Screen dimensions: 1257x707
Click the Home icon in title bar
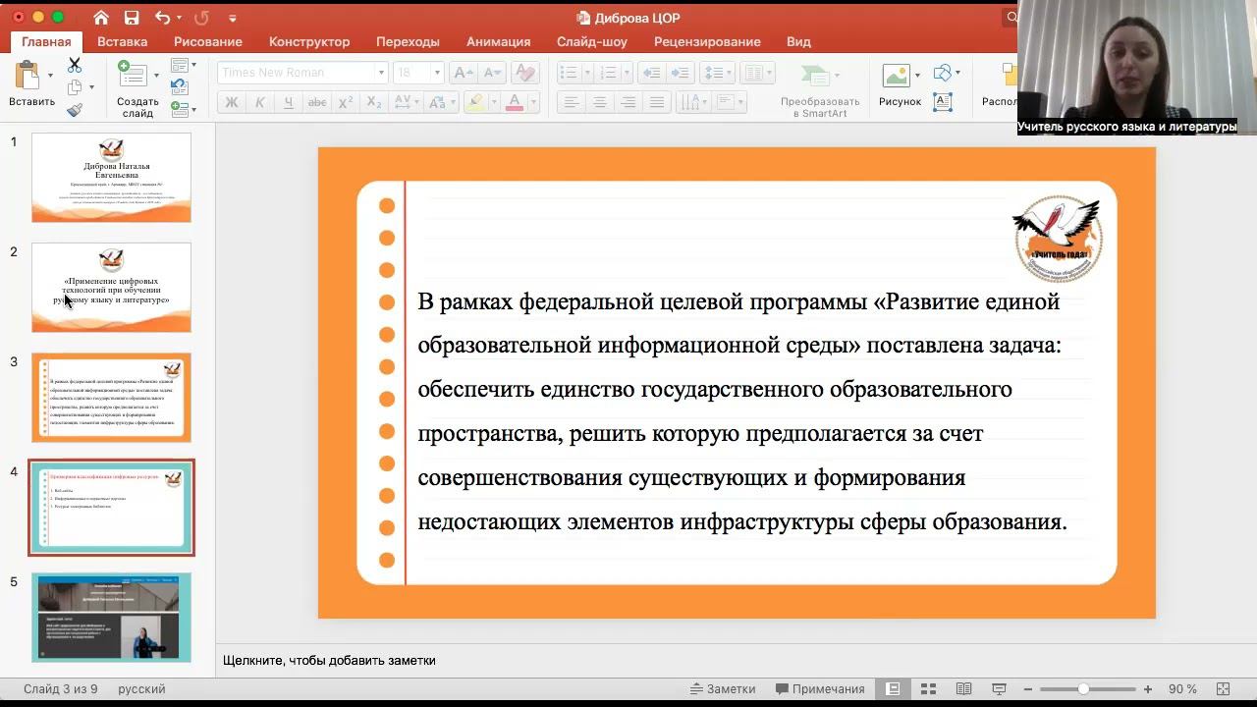pos(101,18)
